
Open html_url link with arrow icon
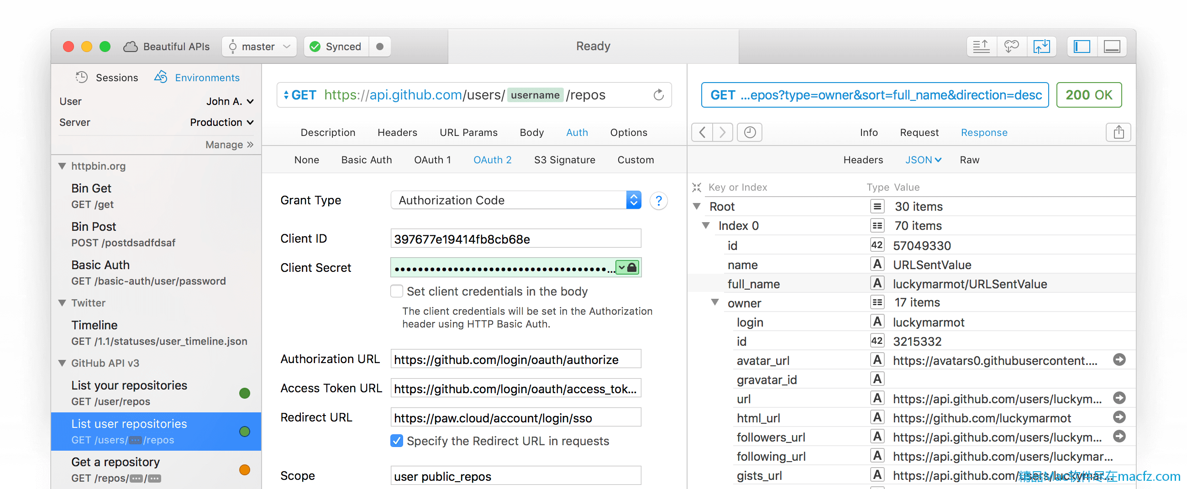point(1119,418)
